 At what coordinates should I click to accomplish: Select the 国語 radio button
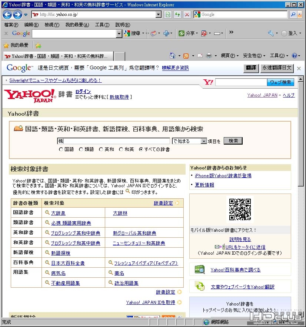tap(61, 149)
